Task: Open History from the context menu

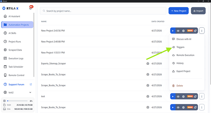Action: pos(187,63)
